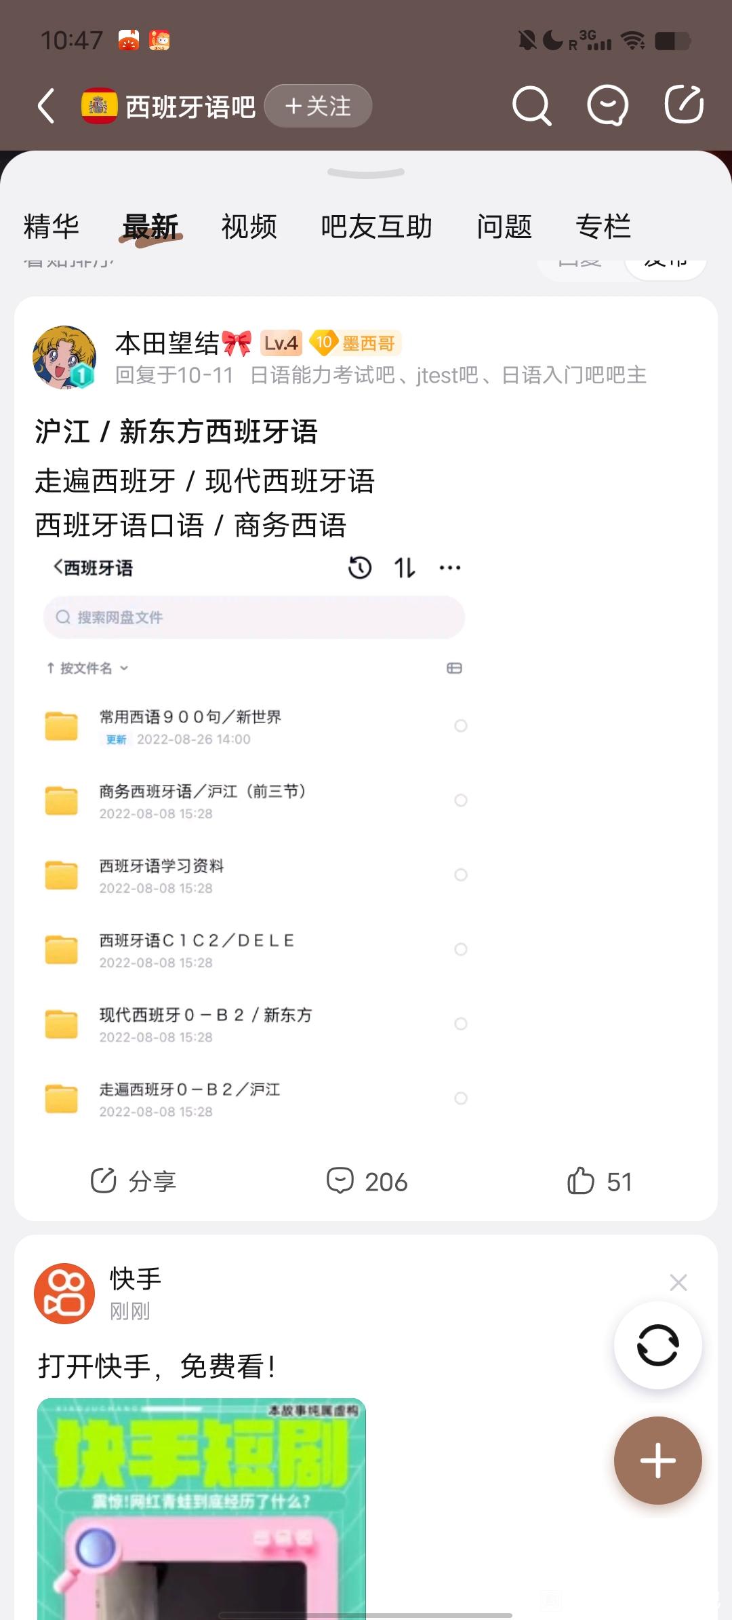Select radio for 常用西语900句 folder
Viewport: 732px width, 1620px height.
click(x=461, y=726)
